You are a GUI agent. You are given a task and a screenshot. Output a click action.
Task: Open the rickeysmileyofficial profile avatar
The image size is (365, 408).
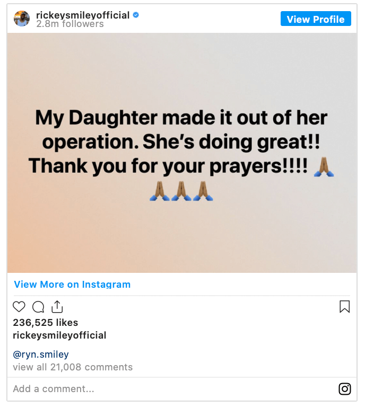coord(22,19)
